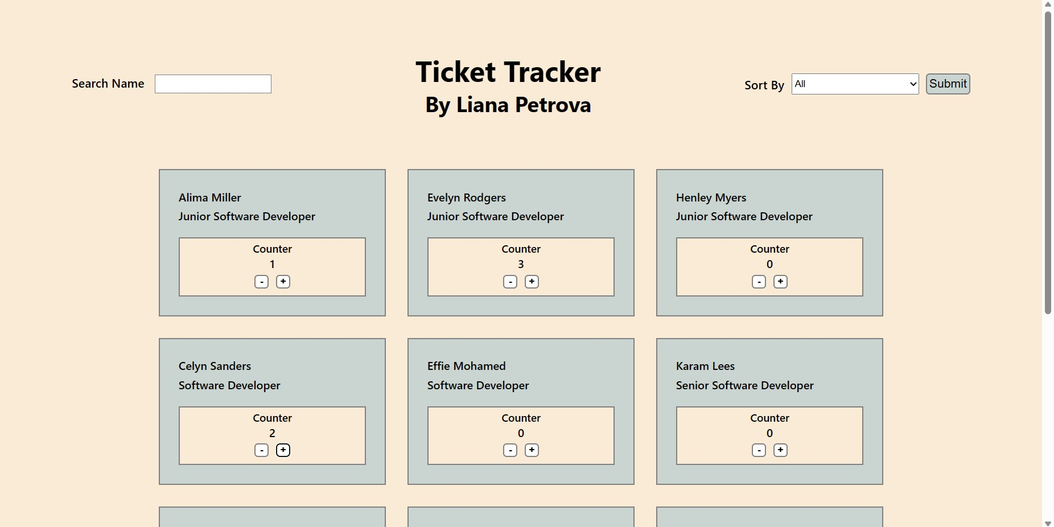Decrement Karam Lees' counter
This screenshot has width=1054, height=527.
tap(759, 450)
